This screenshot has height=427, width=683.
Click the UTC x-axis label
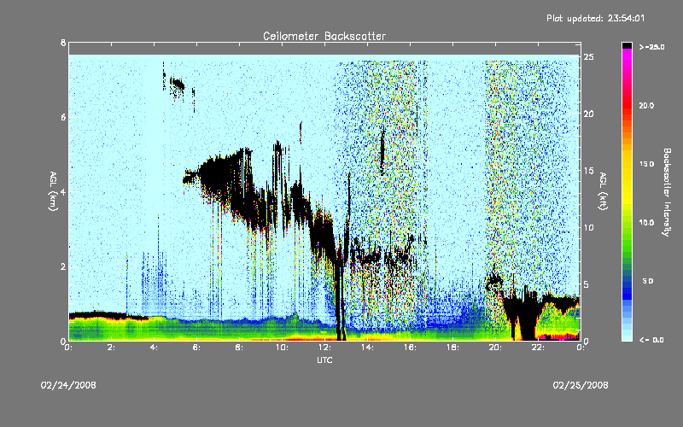[x=324, y=360]
